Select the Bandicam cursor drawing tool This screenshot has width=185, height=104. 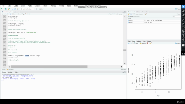(183, 7)
